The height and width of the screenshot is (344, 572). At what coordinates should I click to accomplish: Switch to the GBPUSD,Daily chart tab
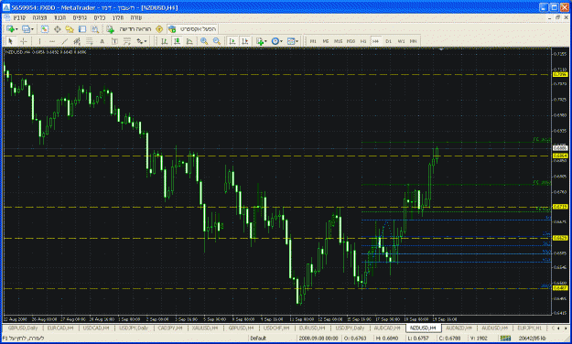23,328
